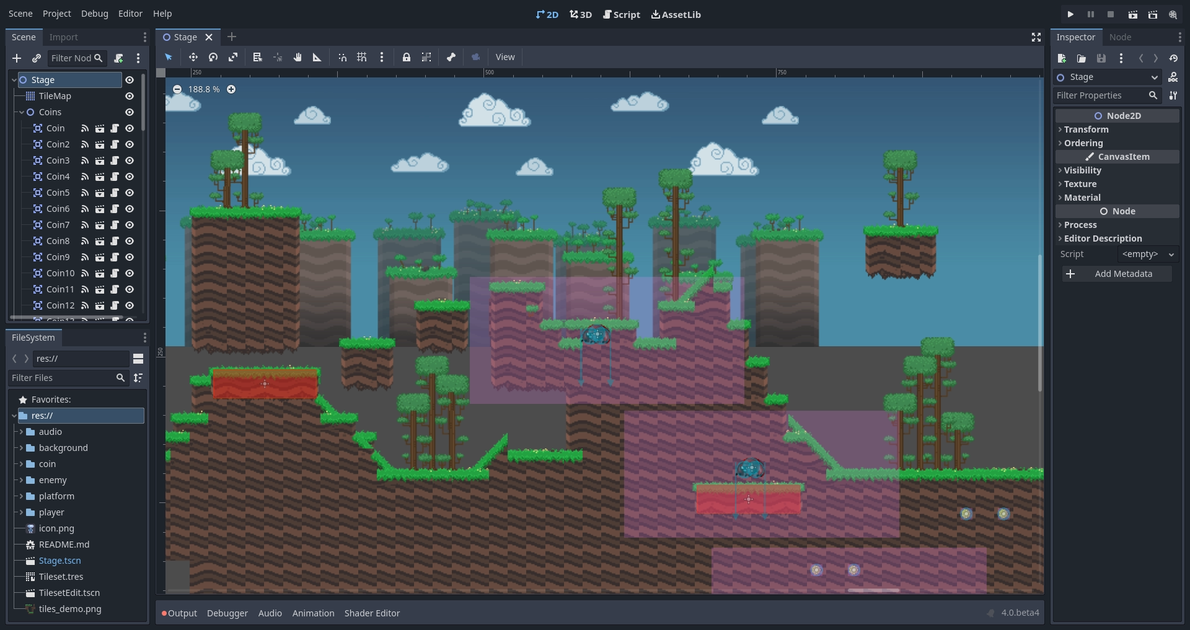1190x630 pixels.
Task: Toggle visibility of the TileMap node
Action: [x=129, y=96]
